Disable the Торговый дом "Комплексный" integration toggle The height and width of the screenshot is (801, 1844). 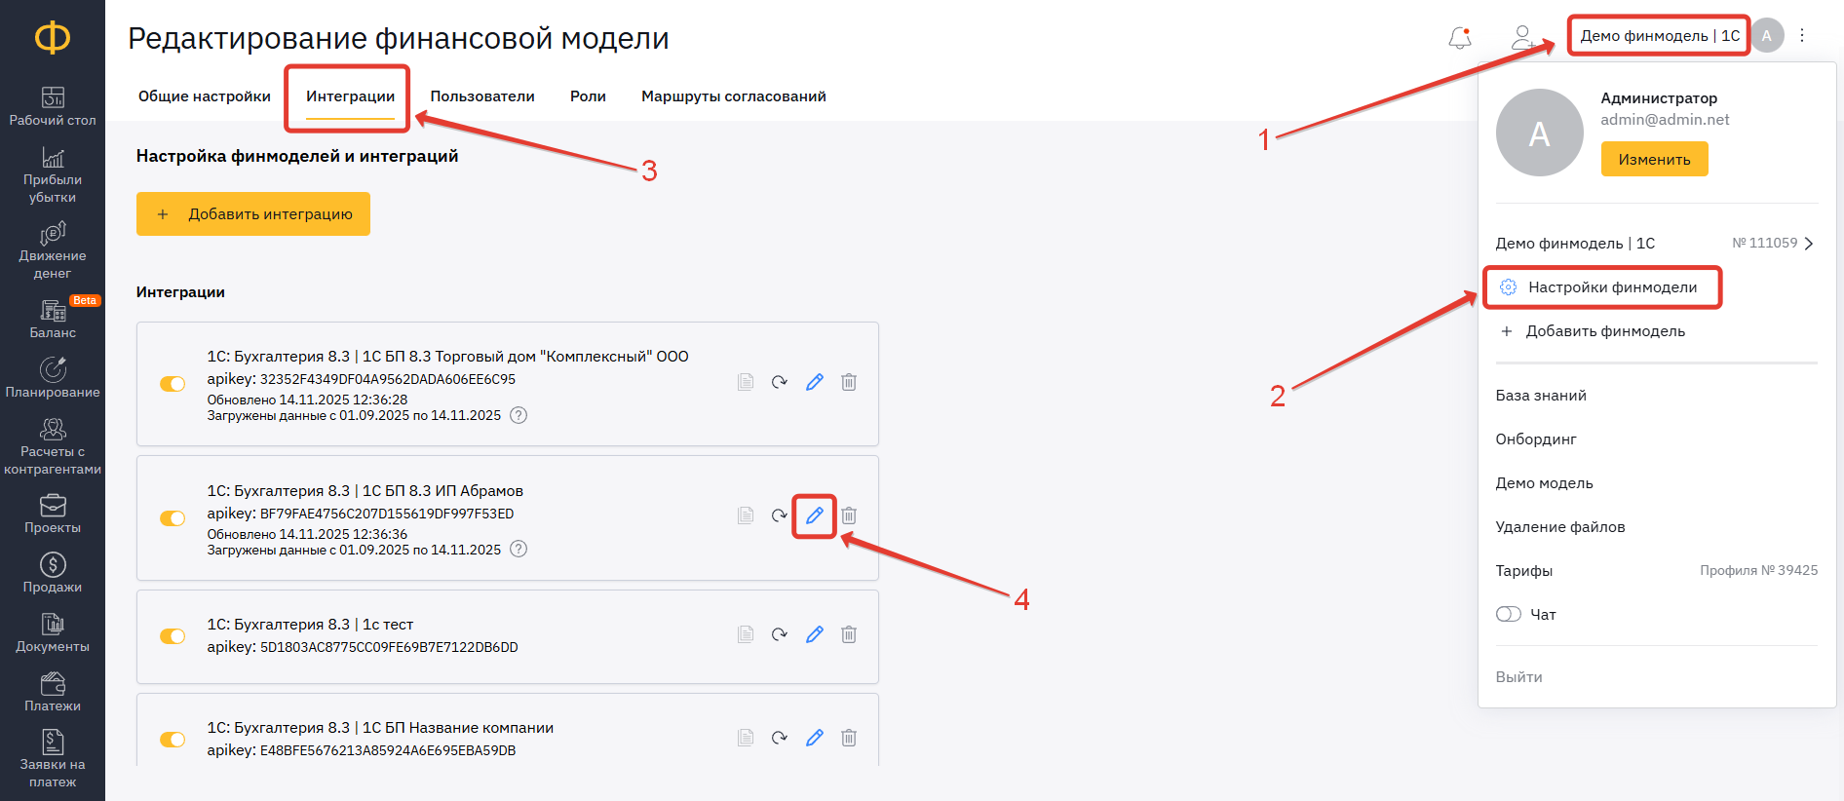pos(173,384)
